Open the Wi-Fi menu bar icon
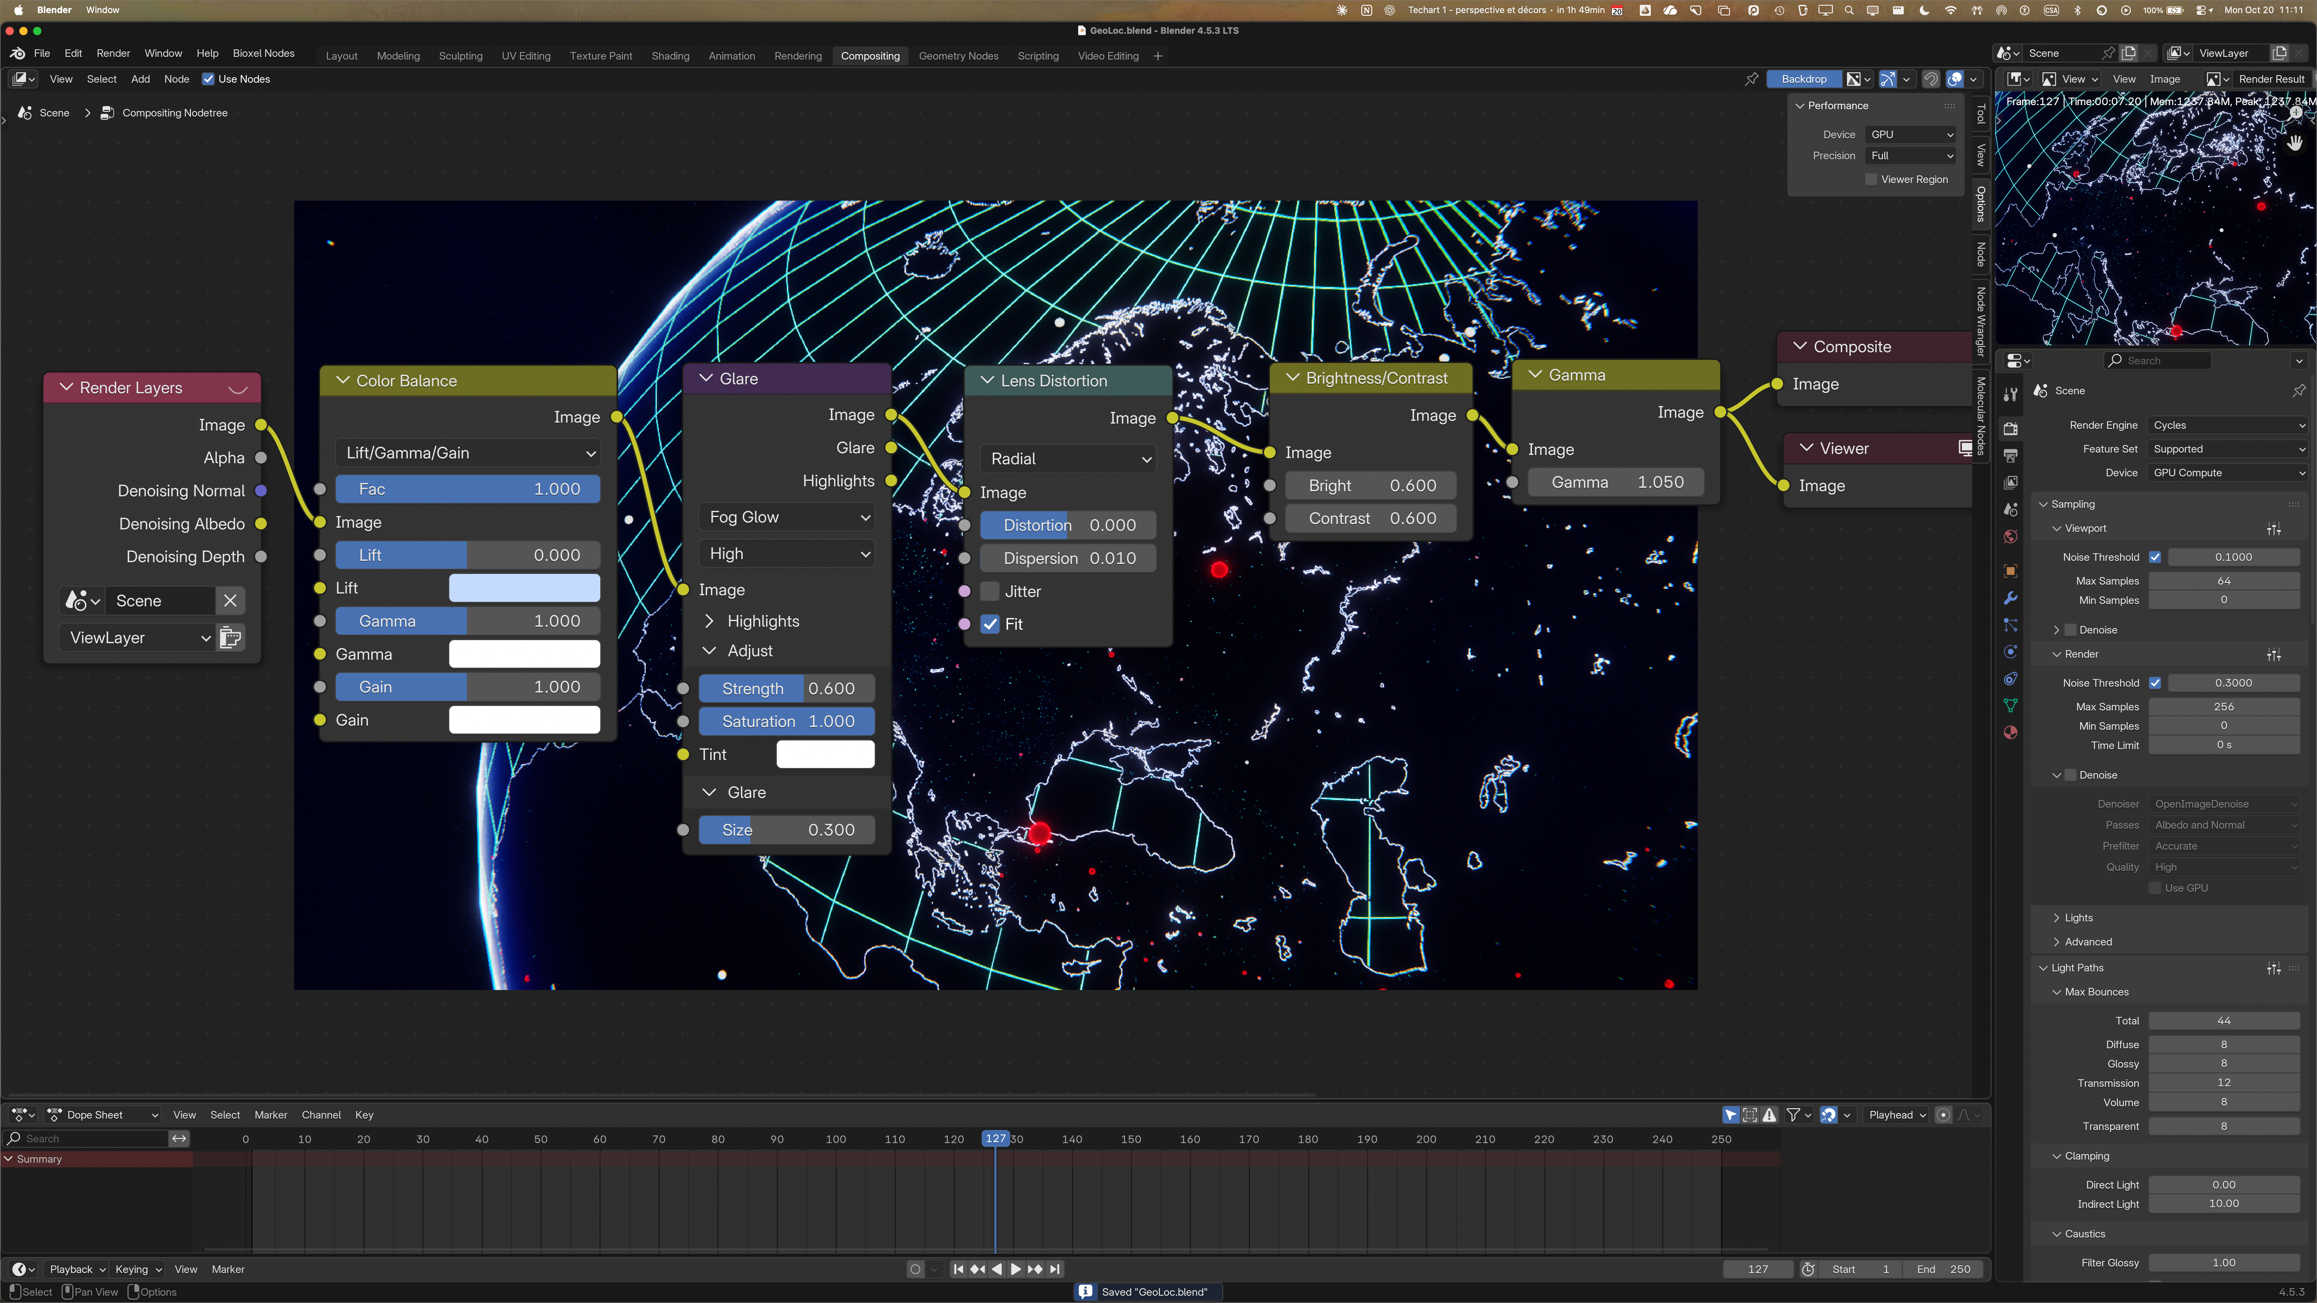Image resolution: width=2317 pixels, height=1303 pixels. [x=1950, y=10]
